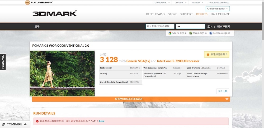Click the NEW USER? link
Screen dimensions: 264x128
click(x=223, y=27)
